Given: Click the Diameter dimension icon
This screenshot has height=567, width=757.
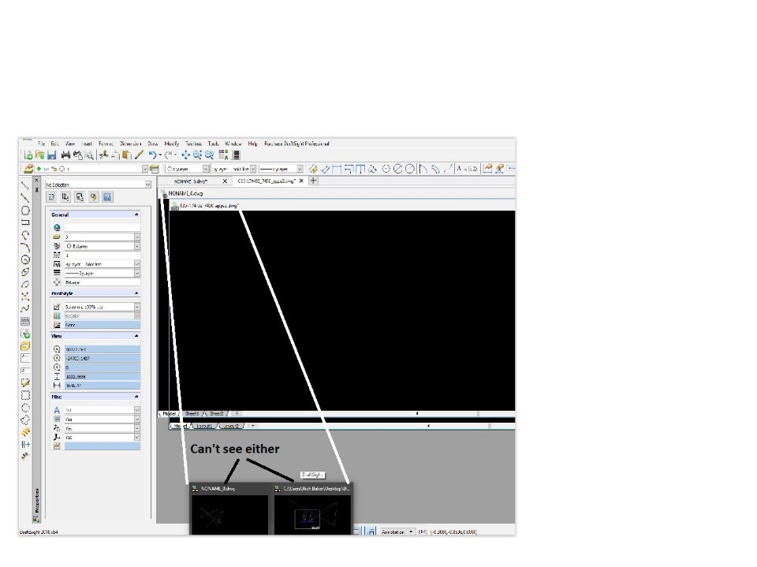Looking at the screenshot, I should coord(397,169).
